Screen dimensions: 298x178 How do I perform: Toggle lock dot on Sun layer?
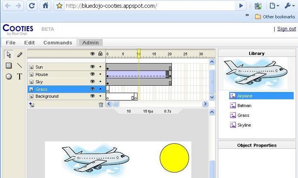coord(100,67)
